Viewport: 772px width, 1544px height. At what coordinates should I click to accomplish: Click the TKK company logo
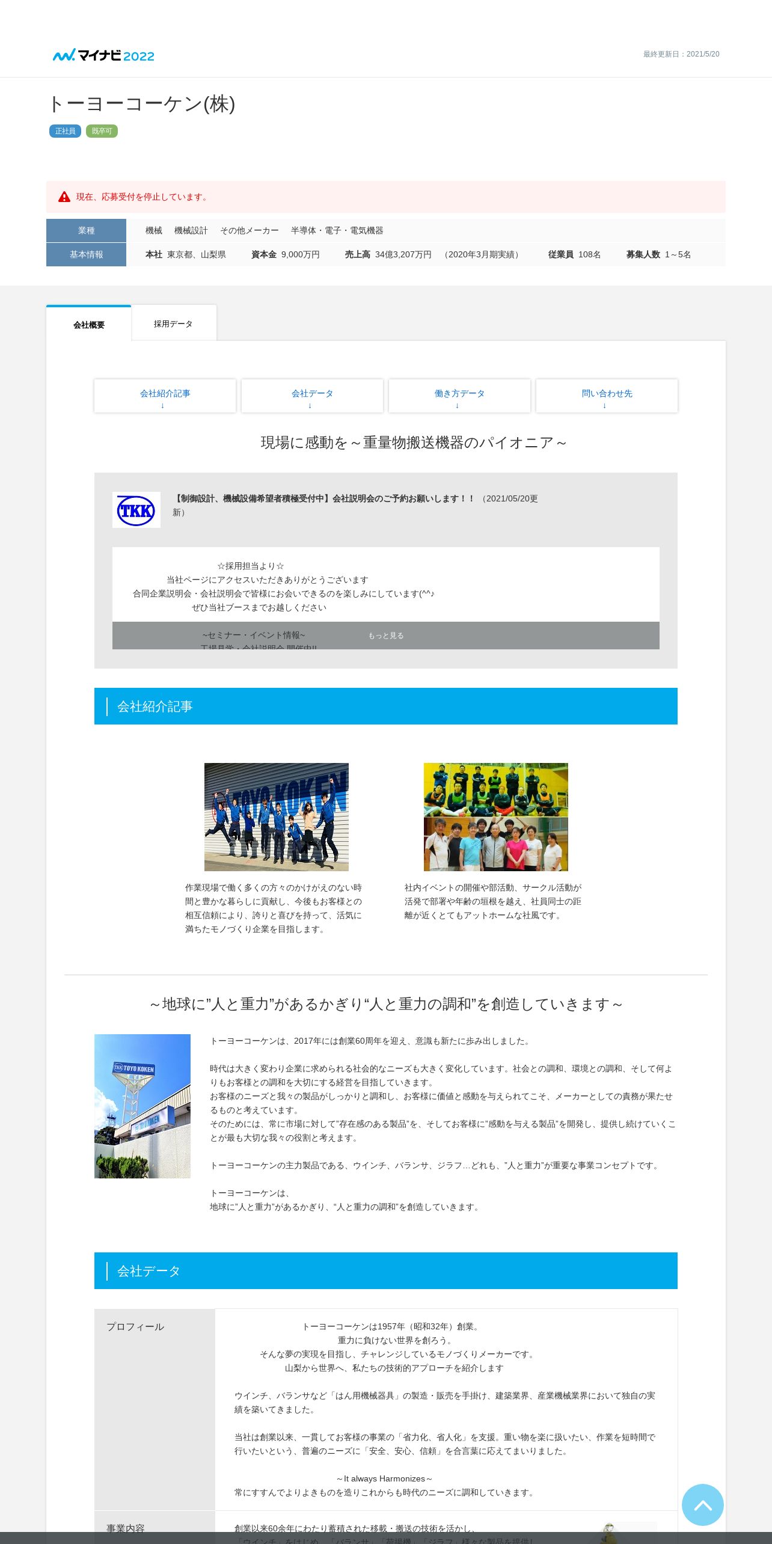136,510
